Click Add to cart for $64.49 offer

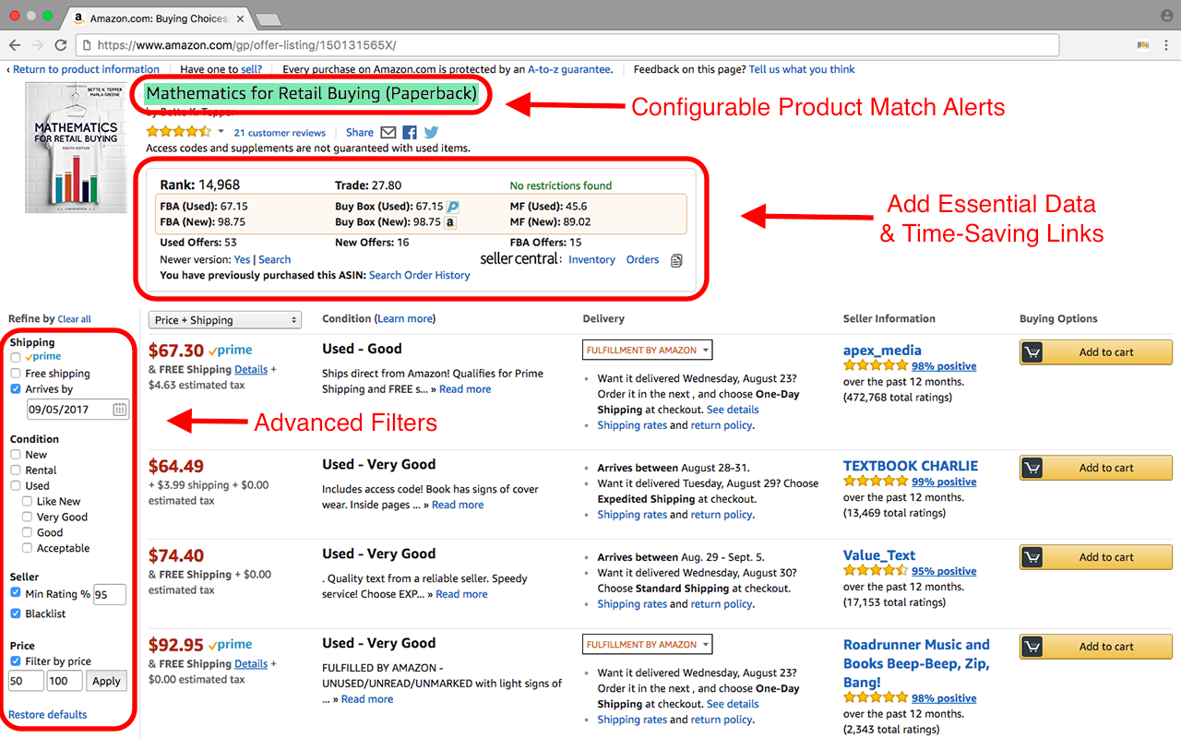[1096, 468]
